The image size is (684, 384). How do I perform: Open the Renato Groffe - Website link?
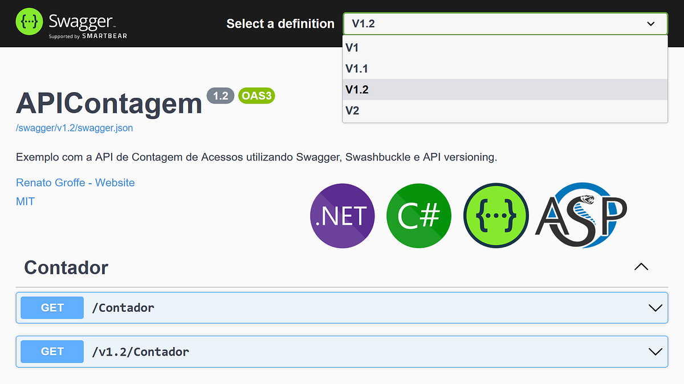(75, 182)
